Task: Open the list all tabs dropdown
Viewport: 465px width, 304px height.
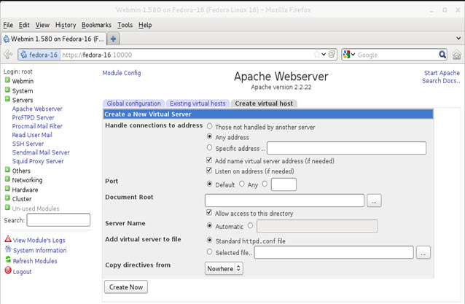Action: pos(458,38)
